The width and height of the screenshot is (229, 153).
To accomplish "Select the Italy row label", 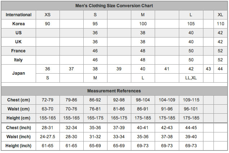I will click(x=18, y=60).
